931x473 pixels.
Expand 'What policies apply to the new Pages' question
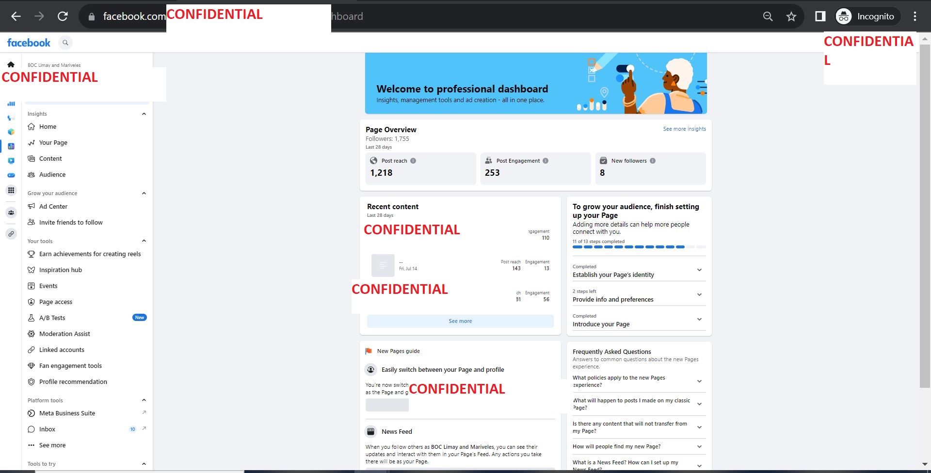tap(699, 381)
